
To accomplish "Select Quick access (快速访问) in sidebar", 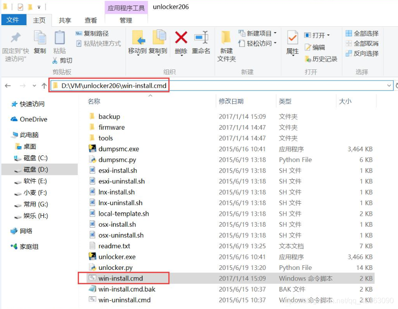I will (x=28, y=104).
